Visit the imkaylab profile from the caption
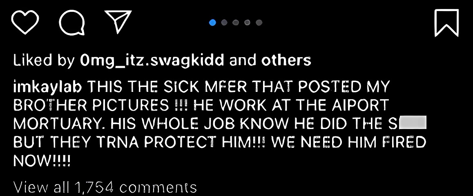This screenshot has width=473, height=196. (48, 87)
